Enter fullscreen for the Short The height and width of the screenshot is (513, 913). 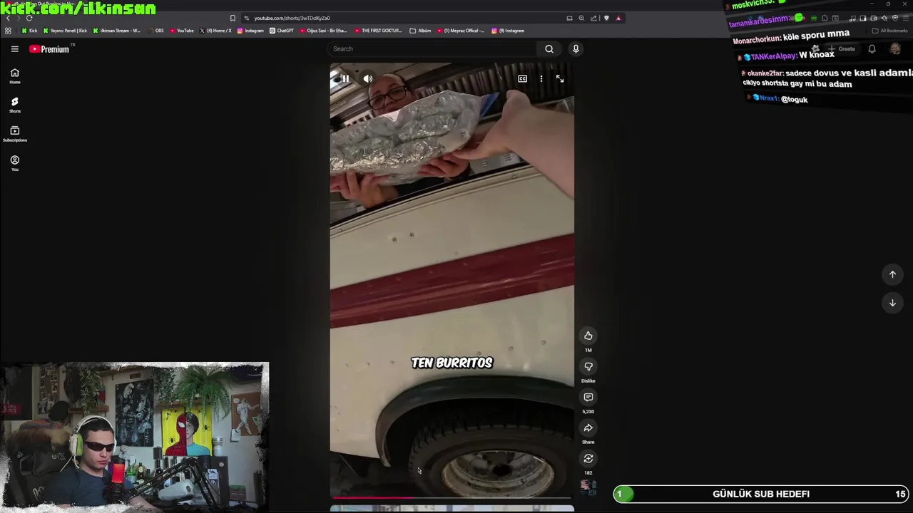pyautogui.click(x=560, y=79)
